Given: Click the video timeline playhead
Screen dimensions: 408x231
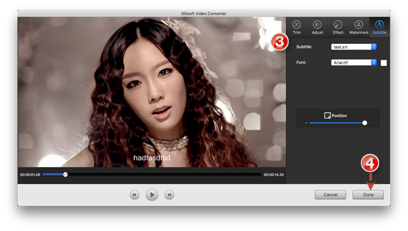Looking at the screenshot, I should tap(65, 175).
